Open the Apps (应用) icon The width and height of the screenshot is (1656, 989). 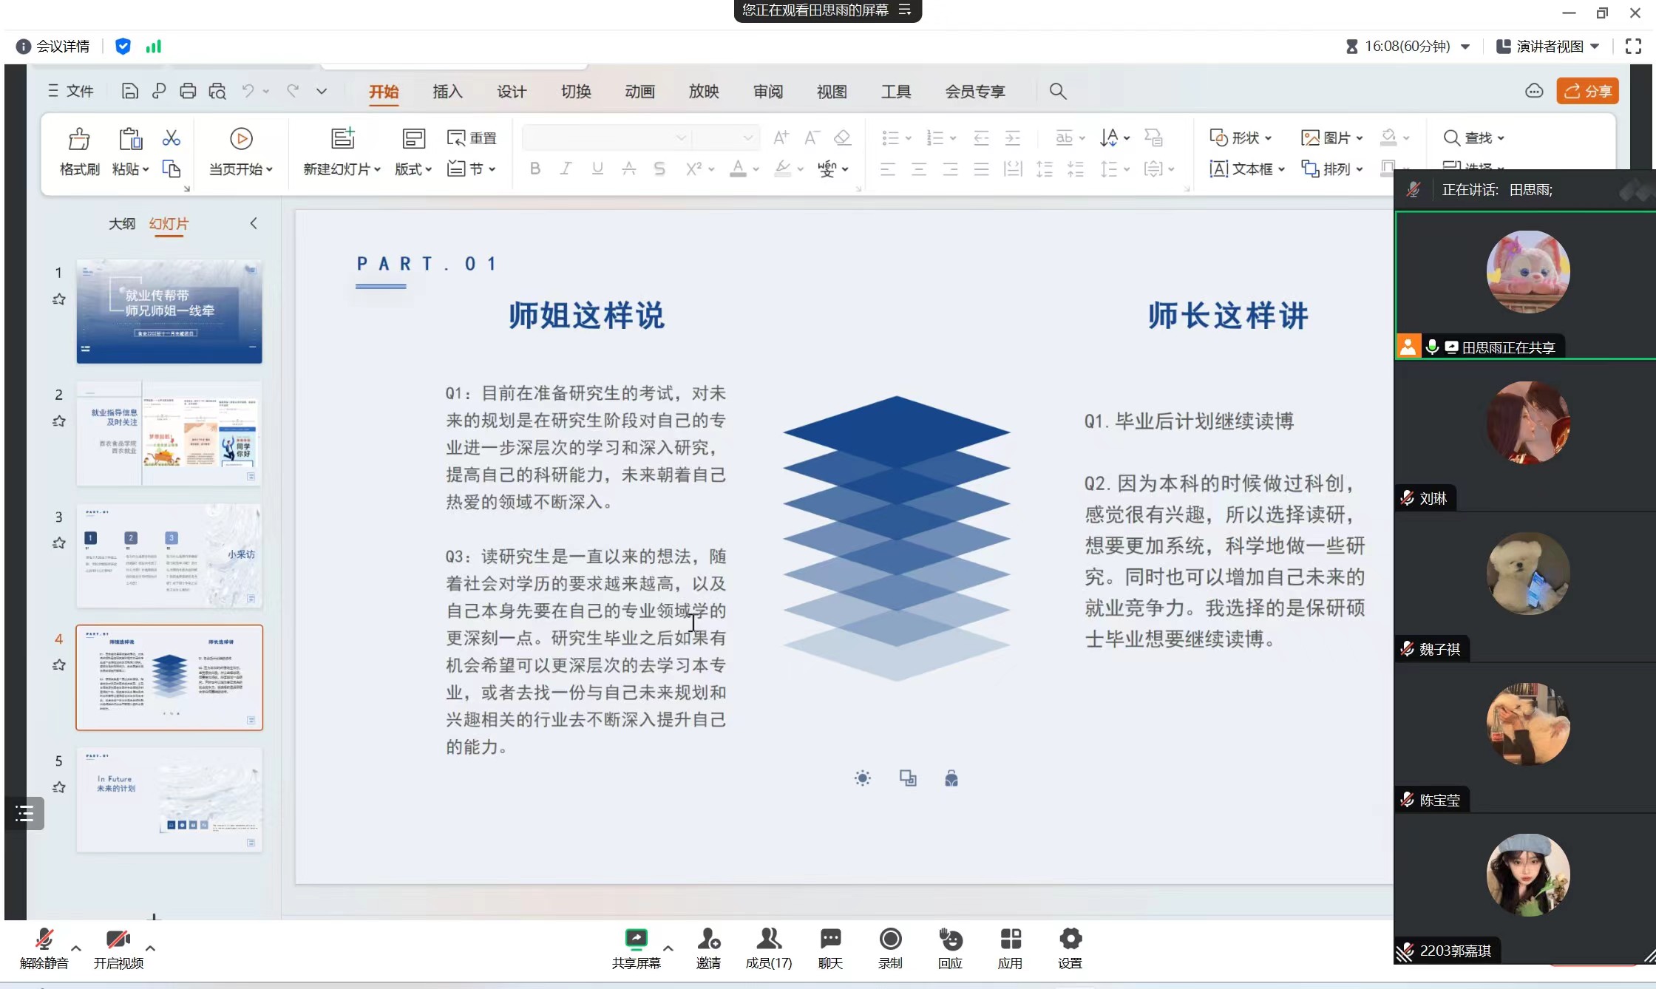click(1010, 939)
